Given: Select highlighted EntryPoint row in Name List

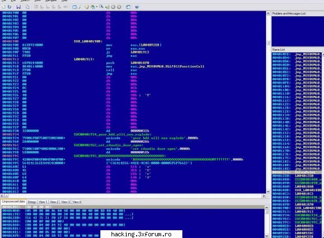Looking at the screenshot, I should pyautogui.click(x=297, y=172).
